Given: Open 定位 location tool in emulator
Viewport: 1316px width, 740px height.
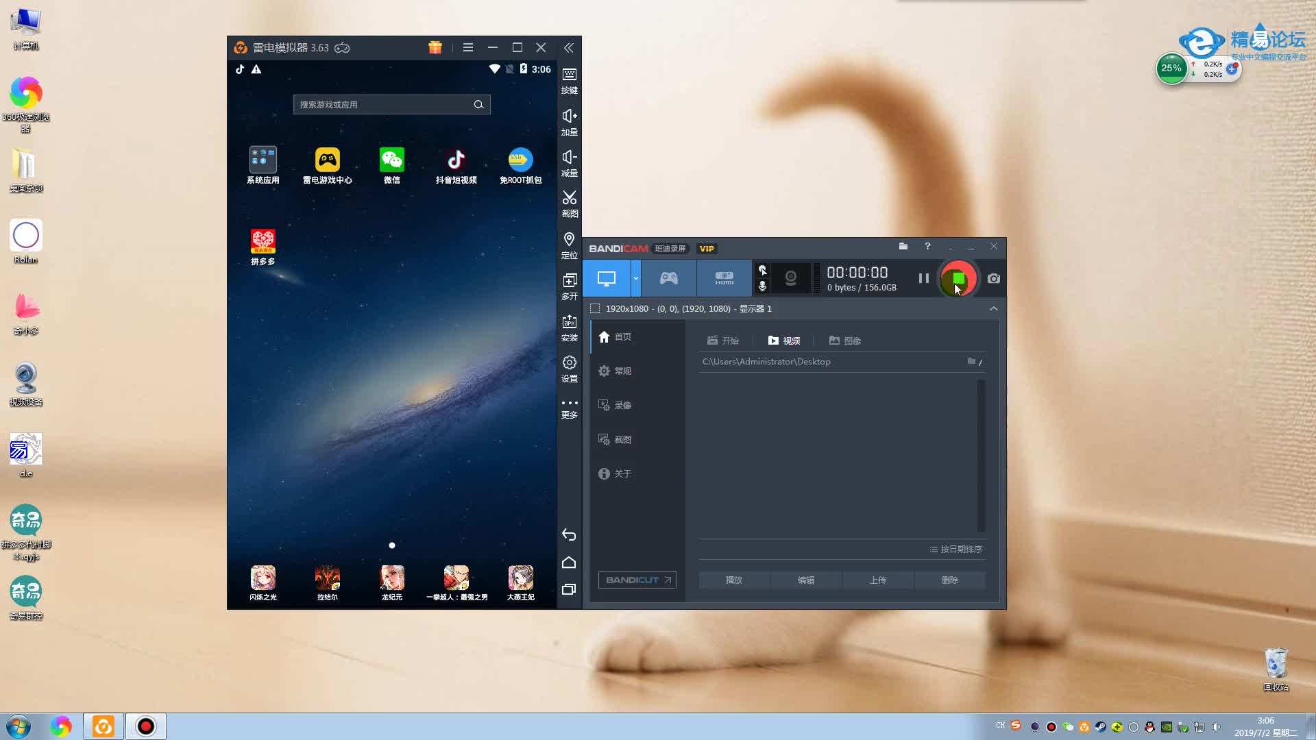Looking at the screenshot, I should [569, 245].
